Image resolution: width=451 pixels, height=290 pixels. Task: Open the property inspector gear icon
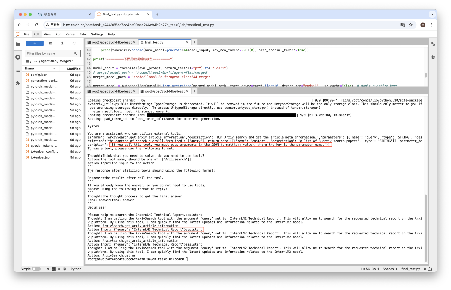433,44
